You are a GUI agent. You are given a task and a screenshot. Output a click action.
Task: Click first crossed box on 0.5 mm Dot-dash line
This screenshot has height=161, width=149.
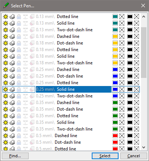click(122, 142)
